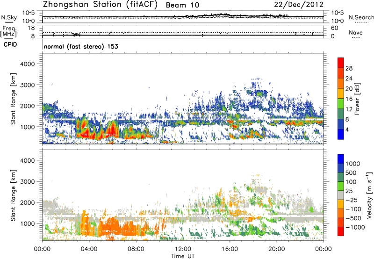Click the 'Slant Range [km]' label of velocity panel

(13, 195)
